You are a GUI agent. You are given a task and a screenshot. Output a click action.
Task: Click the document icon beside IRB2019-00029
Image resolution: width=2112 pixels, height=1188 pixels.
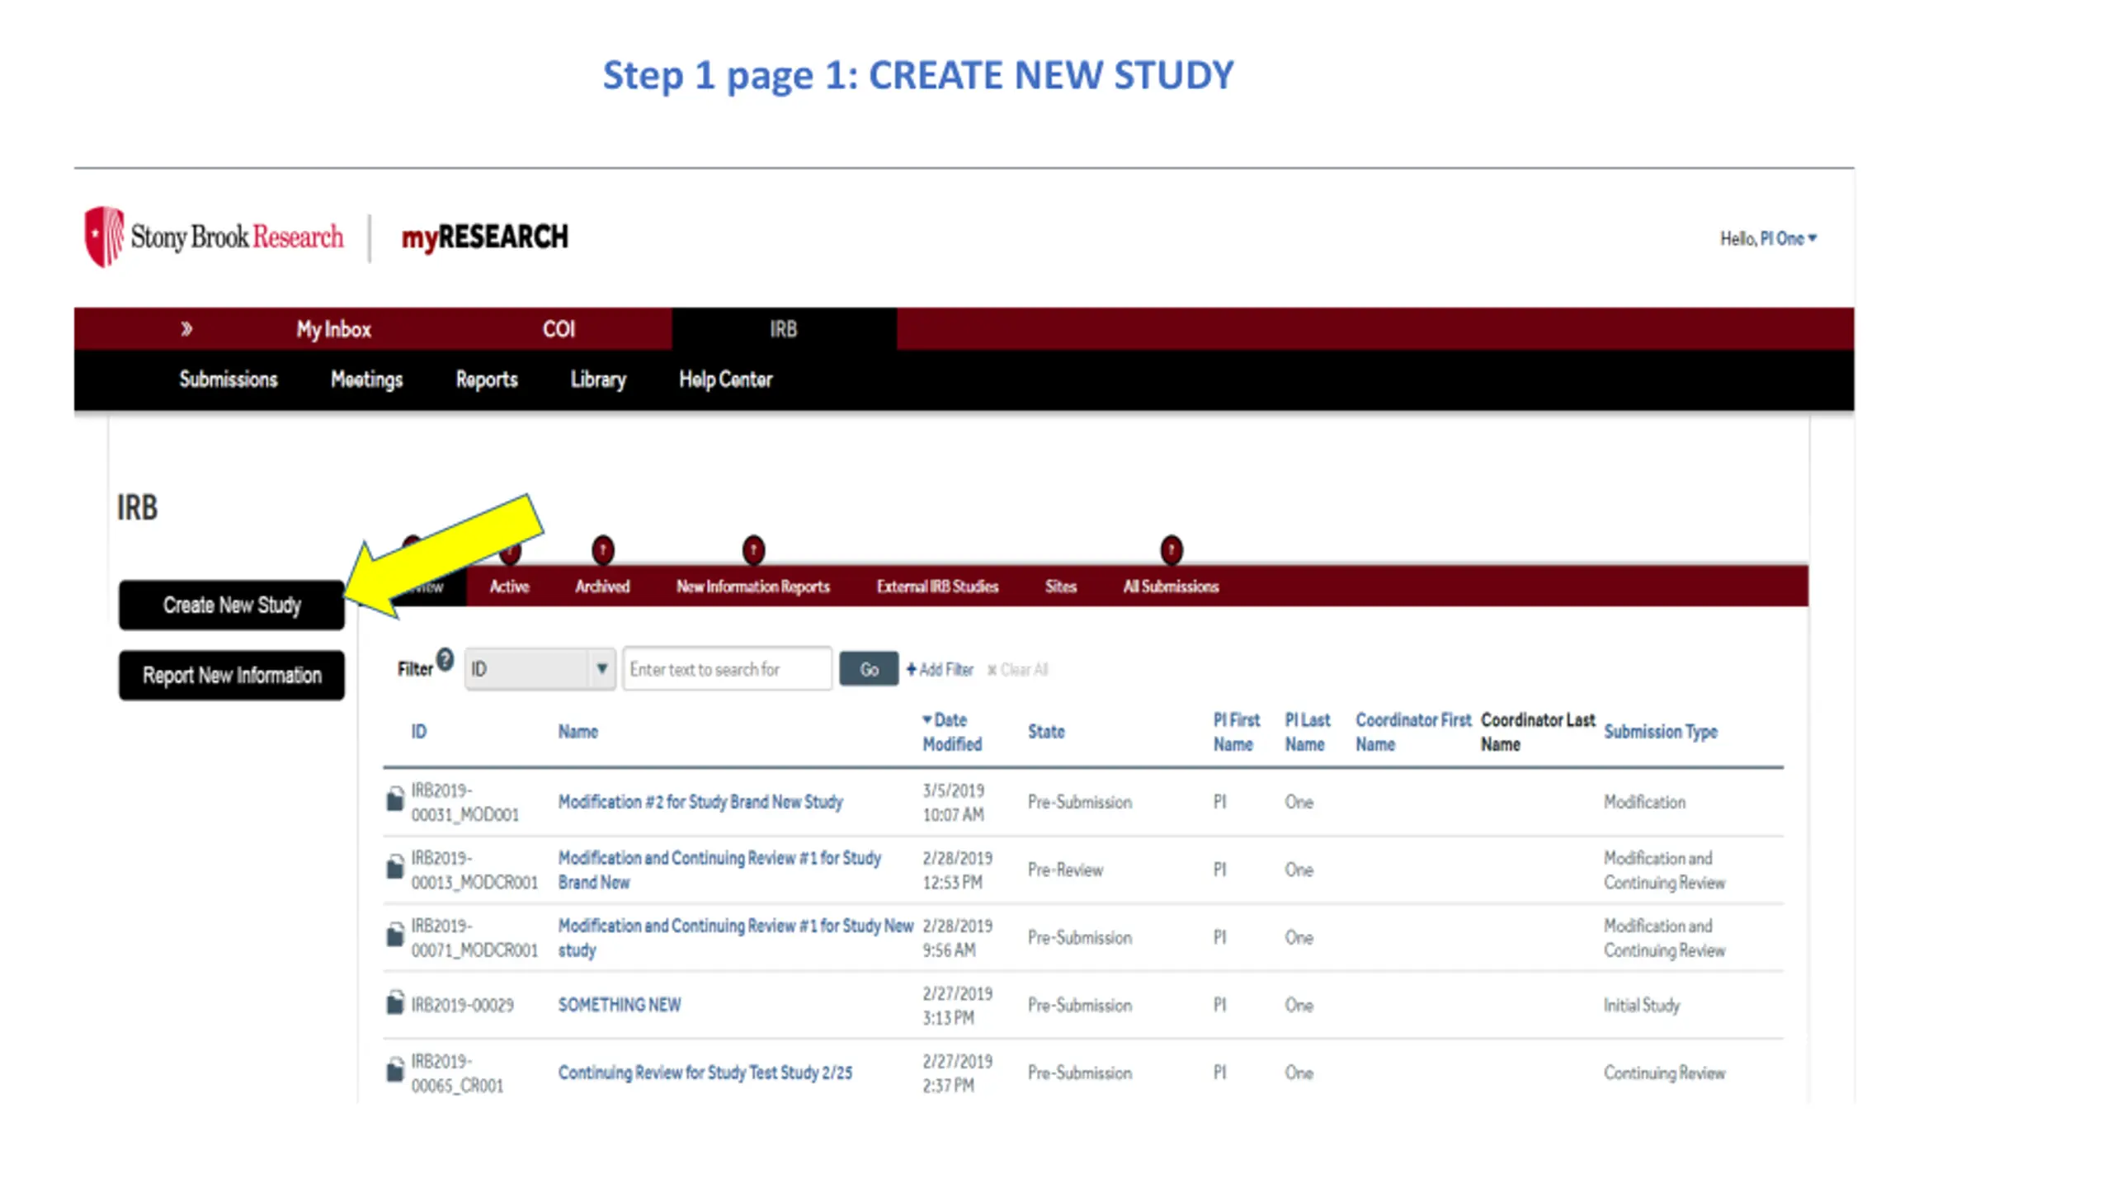click(395, 1003)
